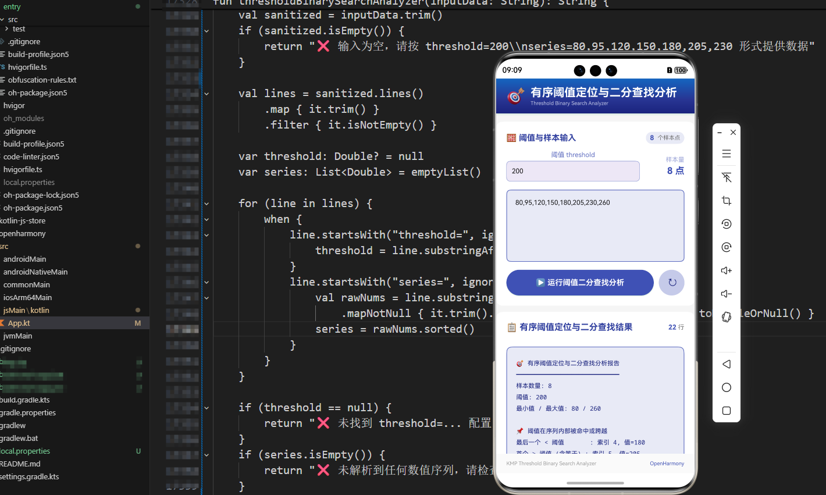Collapse the top src folder in explorer
826x495 pixels.
pos(2,20)
